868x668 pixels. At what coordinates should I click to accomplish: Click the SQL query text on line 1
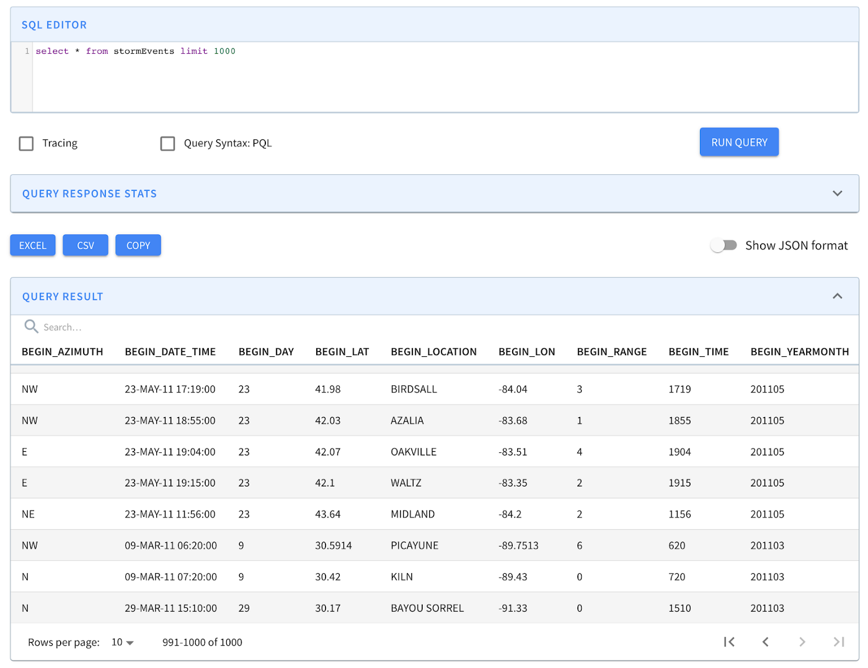[x=135, y=51]
